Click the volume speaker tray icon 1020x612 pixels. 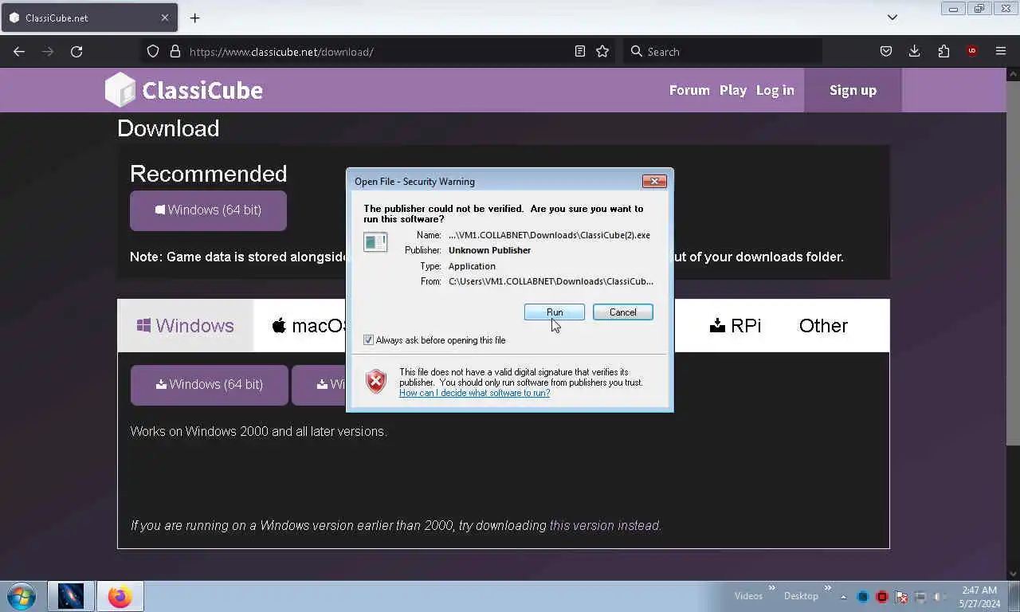click(940, 597)
